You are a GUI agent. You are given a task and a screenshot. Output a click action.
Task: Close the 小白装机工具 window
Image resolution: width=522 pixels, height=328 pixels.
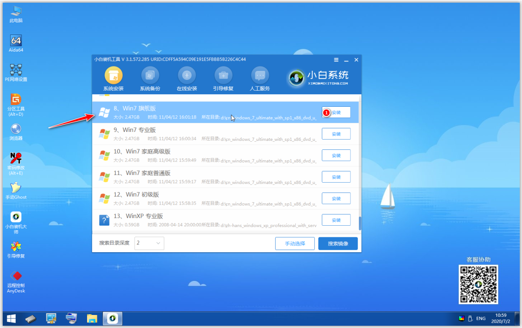pos(356,60)
